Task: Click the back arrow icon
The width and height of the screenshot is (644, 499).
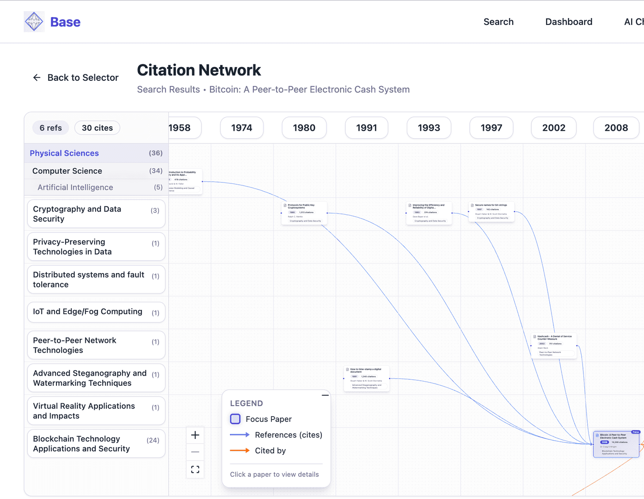Action: pos(37,78)
